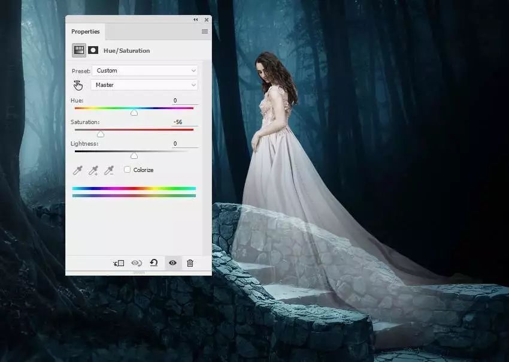
Task: Click the Lightness slider handle
Action: 134,156
